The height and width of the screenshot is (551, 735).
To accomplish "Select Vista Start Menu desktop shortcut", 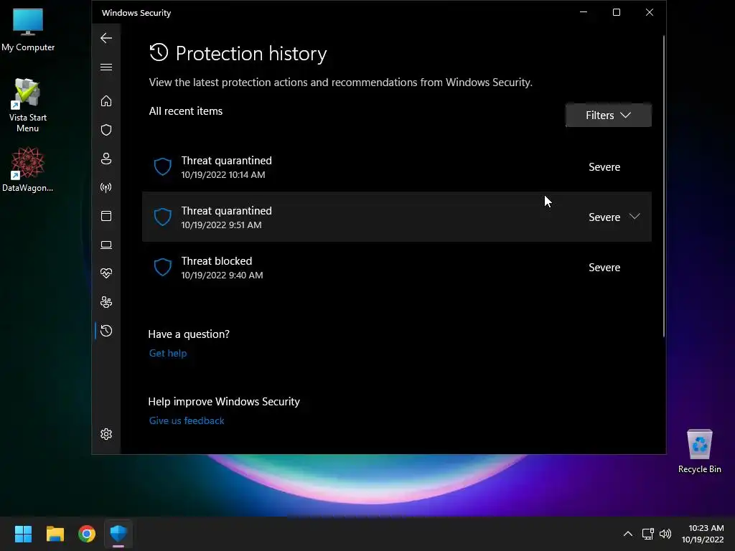I will (x=28, y=105).
